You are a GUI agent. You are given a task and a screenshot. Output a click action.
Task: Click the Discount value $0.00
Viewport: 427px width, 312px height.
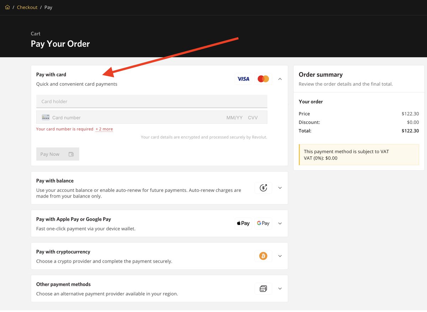(x=413, y=122)
